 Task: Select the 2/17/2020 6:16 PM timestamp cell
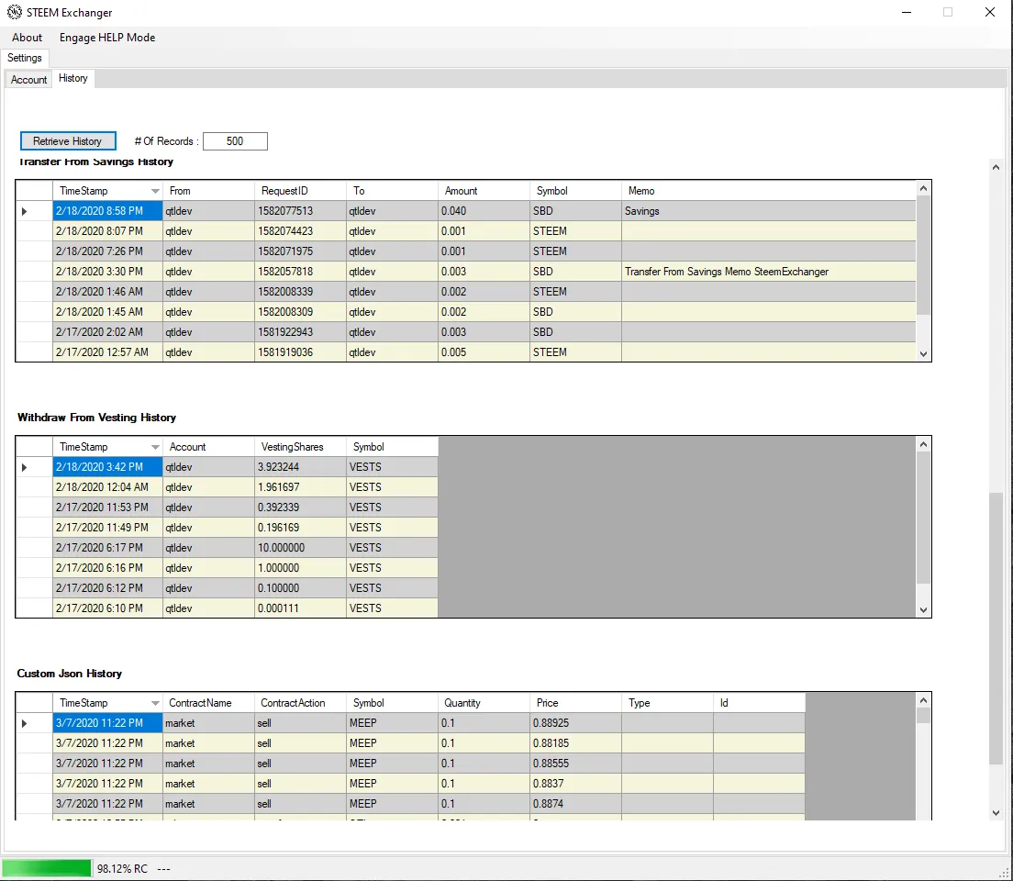point(107,567)
